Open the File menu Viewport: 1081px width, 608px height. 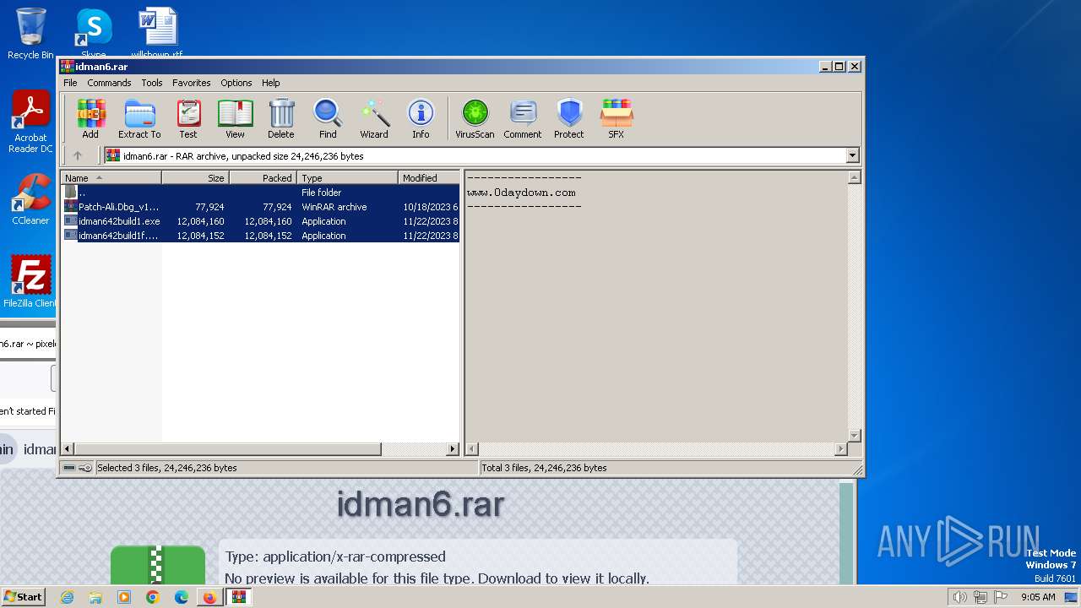[x=70, y=83]
